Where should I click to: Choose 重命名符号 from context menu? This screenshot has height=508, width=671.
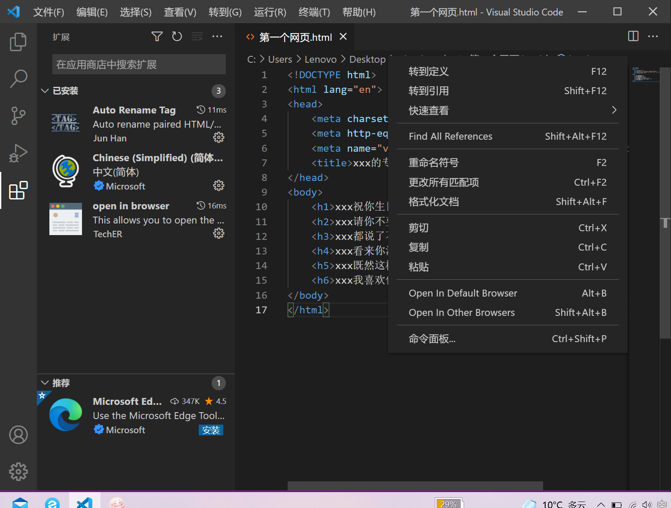pos(508,162)
